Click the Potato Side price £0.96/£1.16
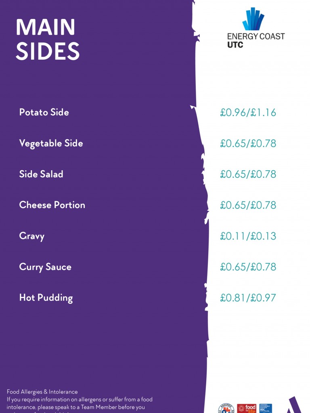310x413 pixels. 248,113
